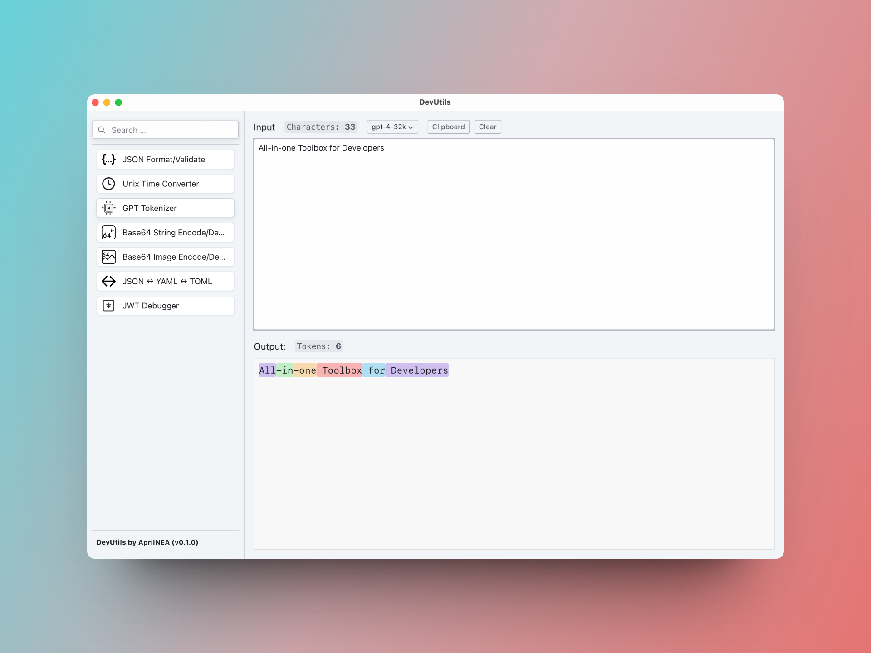Viewport: 871px width, 653px height.
Task: Open Base64 Image Encode/Decode tool
Action: [165, 257]
